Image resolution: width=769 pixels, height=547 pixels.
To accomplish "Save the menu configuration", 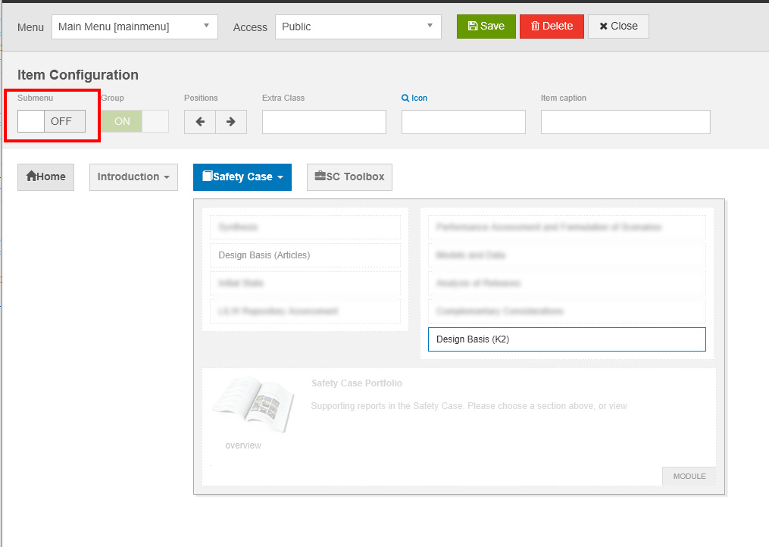I will click(x=486, y=26).
